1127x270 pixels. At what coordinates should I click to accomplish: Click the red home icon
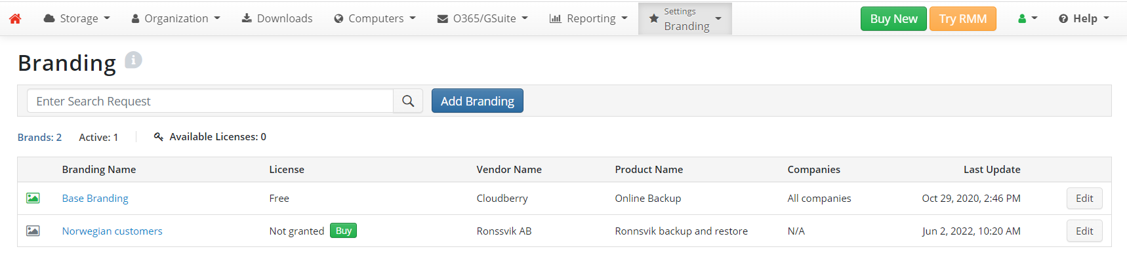pyautogui.click(x=15, y=18)
